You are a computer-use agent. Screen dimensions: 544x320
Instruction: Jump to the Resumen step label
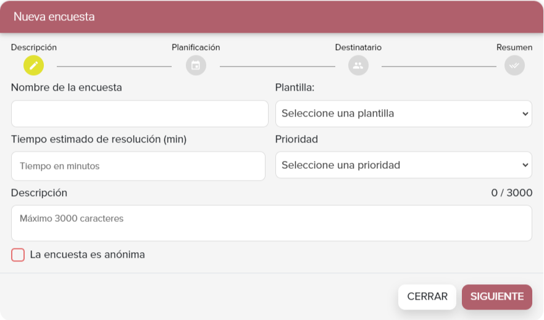[x=514, y=47]
